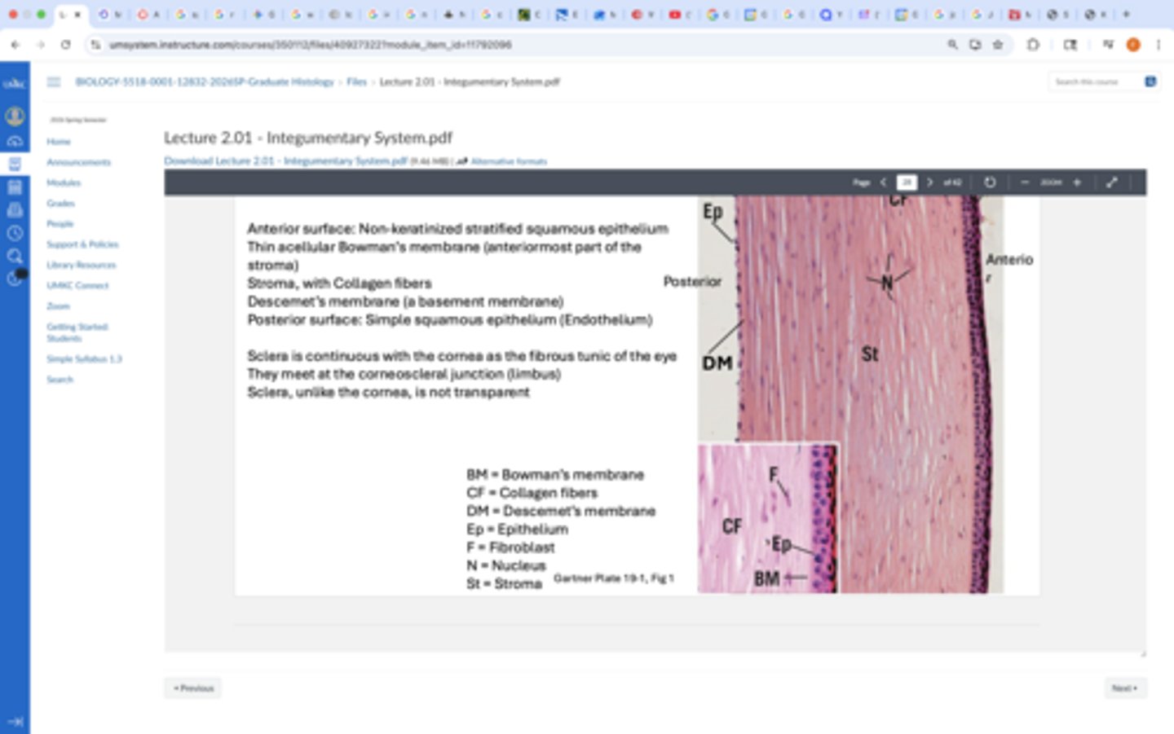Open the Grades course link

click(60, 203)
